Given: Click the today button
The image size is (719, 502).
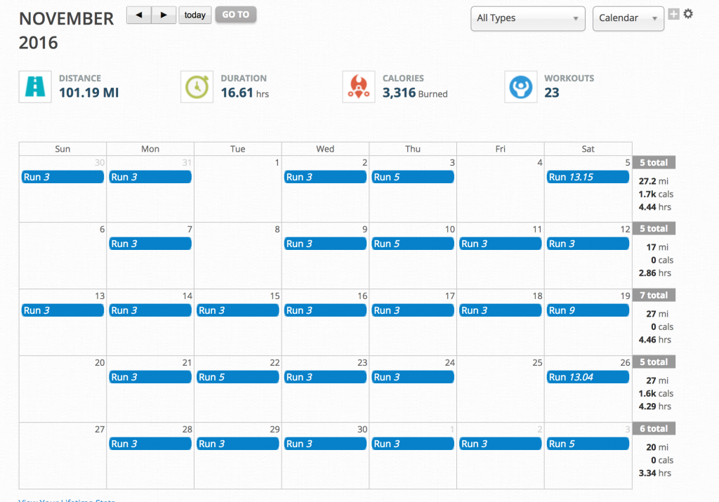Looking at the screenshot, I should (195, 15).
